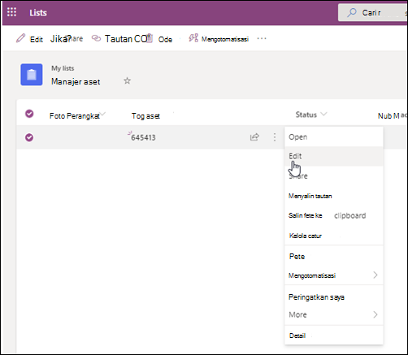Open the Status column dropdown chevron
Image resolution: width=408 pixels, height=355 pixels.
(323, 115)
